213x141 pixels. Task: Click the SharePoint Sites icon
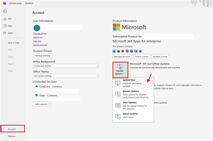(x=36, y=95)
